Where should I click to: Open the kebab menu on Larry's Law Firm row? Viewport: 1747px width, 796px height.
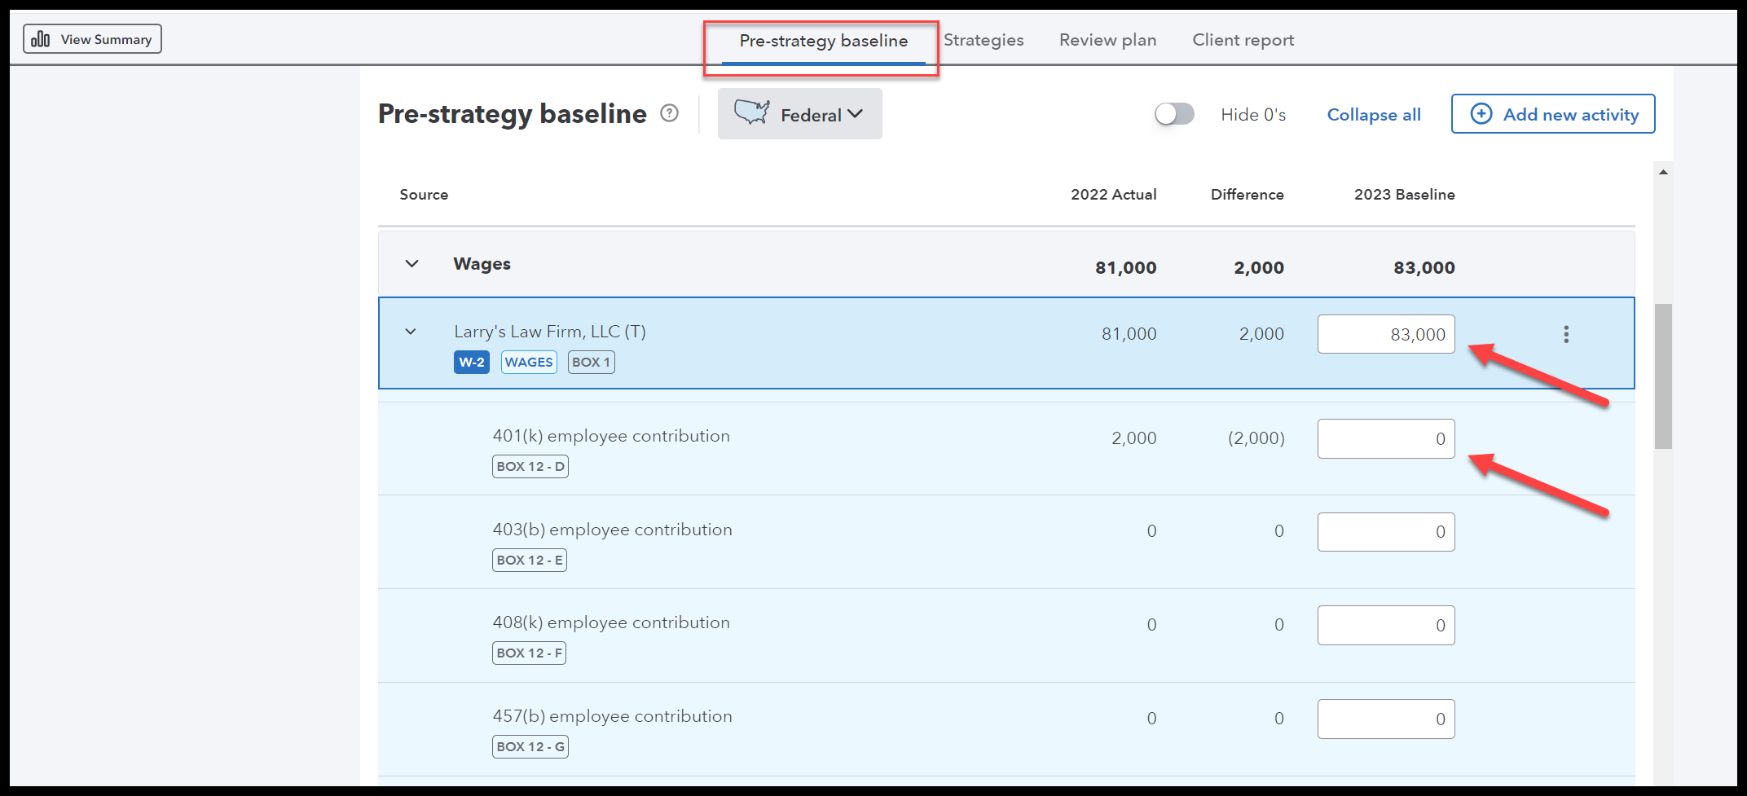(1566, 333)
